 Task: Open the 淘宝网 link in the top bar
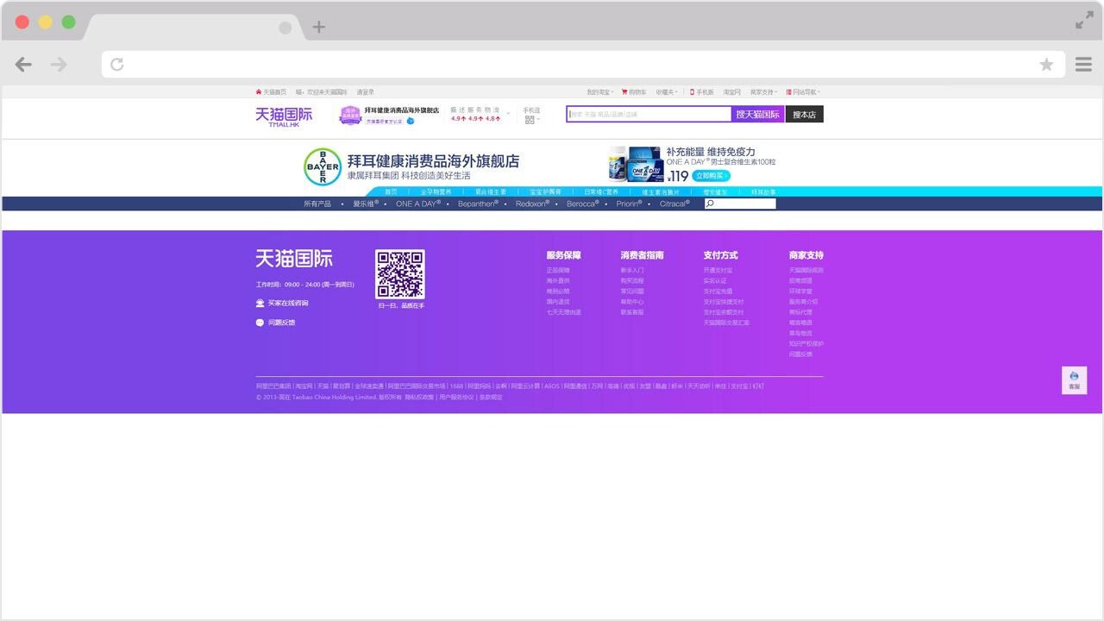[731, 92]
